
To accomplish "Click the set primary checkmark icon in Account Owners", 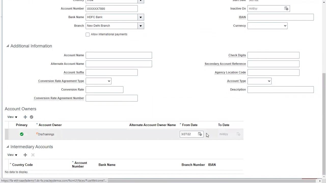I will click(32, 117).
